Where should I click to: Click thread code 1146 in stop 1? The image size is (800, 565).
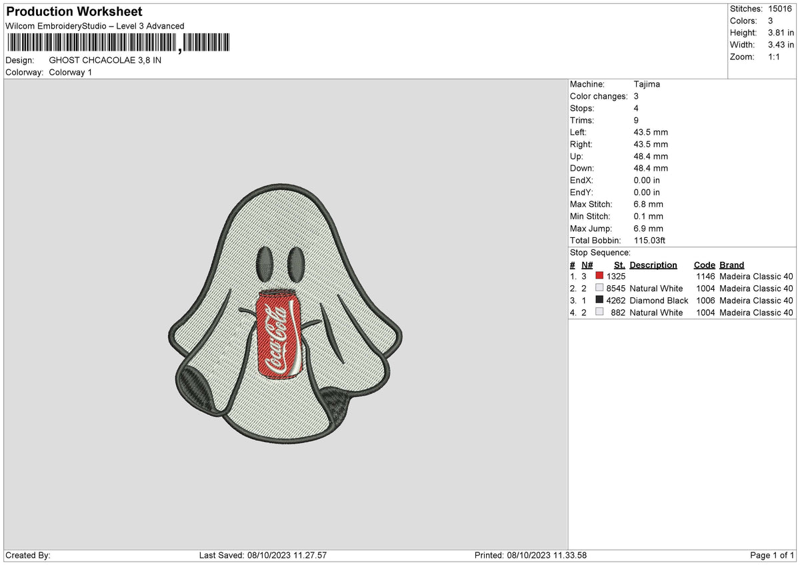(x=705, y=277)
